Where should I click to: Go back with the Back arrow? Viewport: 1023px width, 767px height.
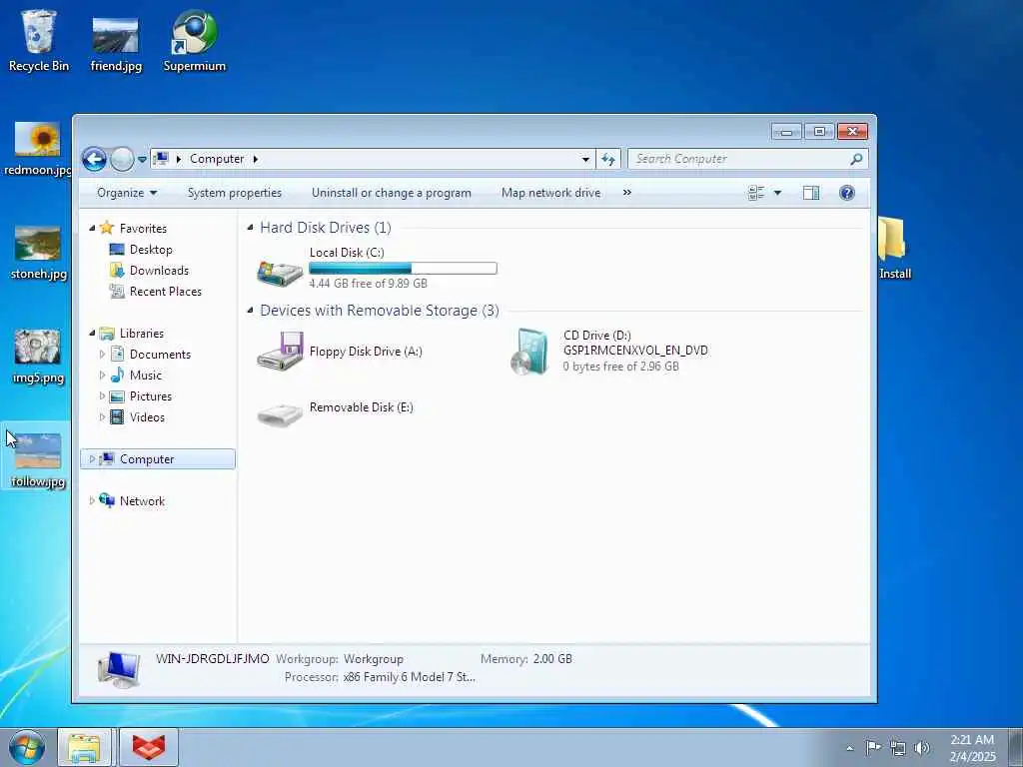tap(94, 159)
